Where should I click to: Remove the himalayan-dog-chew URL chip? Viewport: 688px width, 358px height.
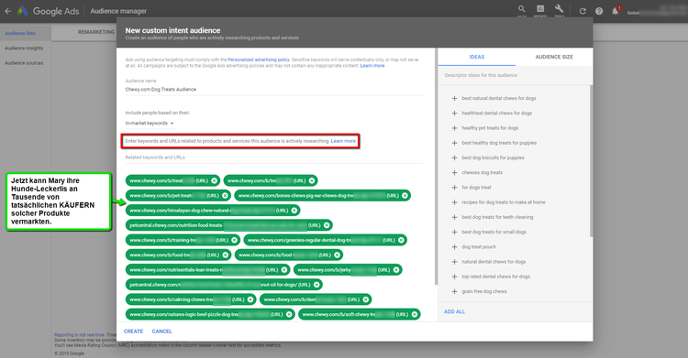click(x=294, y=211)
